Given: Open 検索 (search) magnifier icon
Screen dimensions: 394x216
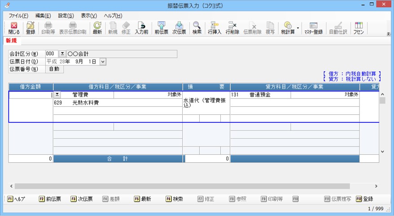Looking at the screenshot, I should [197, 28].
